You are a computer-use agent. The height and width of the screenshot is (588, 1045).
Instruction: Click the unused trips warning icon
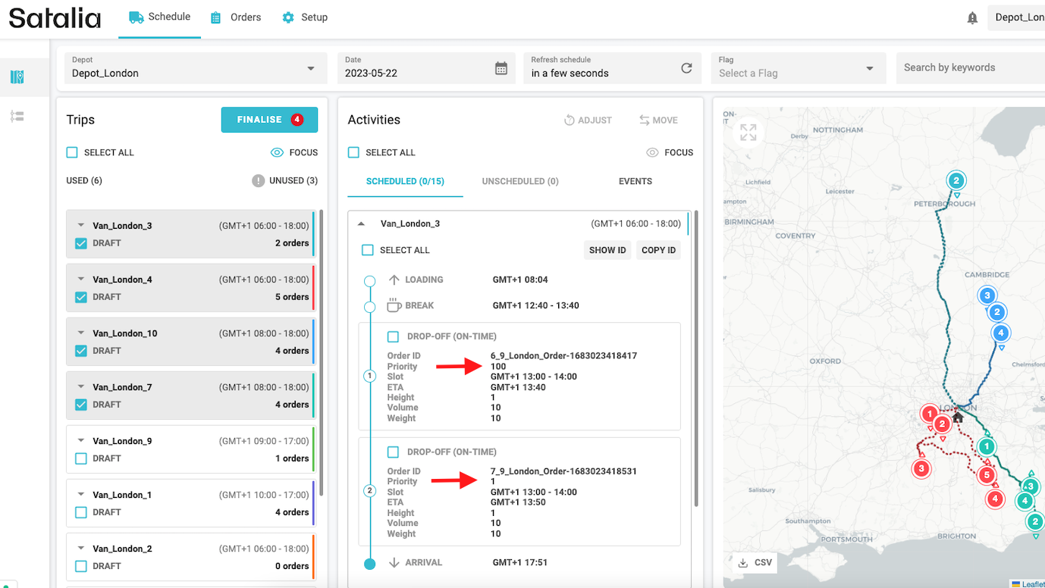pos(259,181)
